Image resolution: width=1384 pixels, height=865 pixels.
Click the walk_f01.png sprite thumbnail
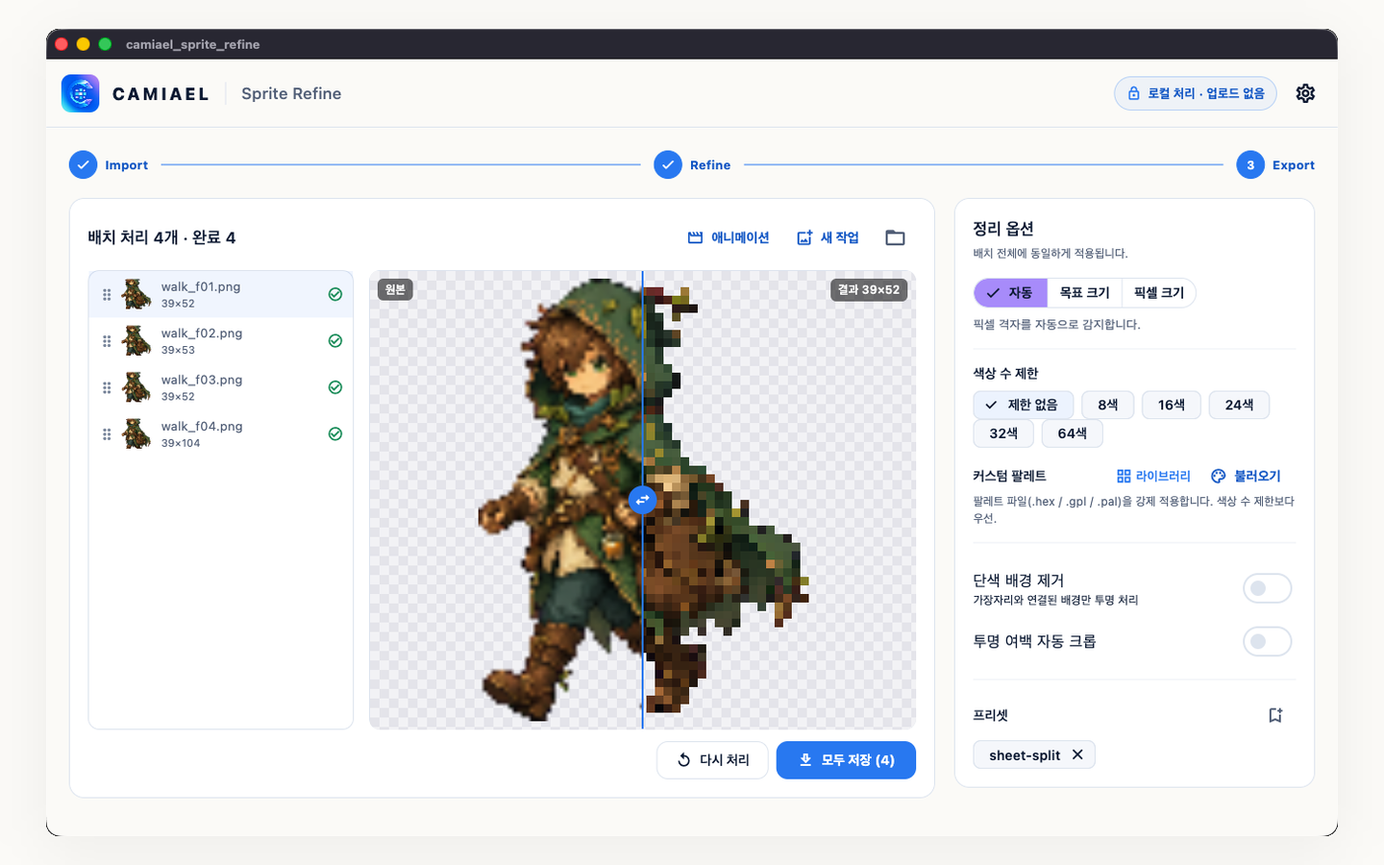136,294
